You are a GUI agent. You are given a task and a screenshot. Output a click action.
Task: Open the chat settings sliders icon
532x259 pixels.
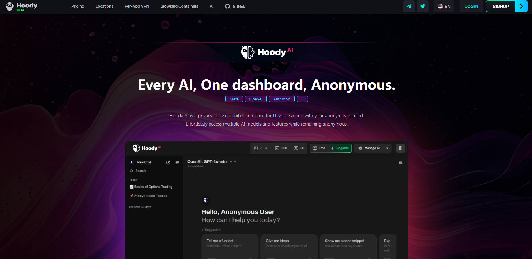[x=401, y=162]
